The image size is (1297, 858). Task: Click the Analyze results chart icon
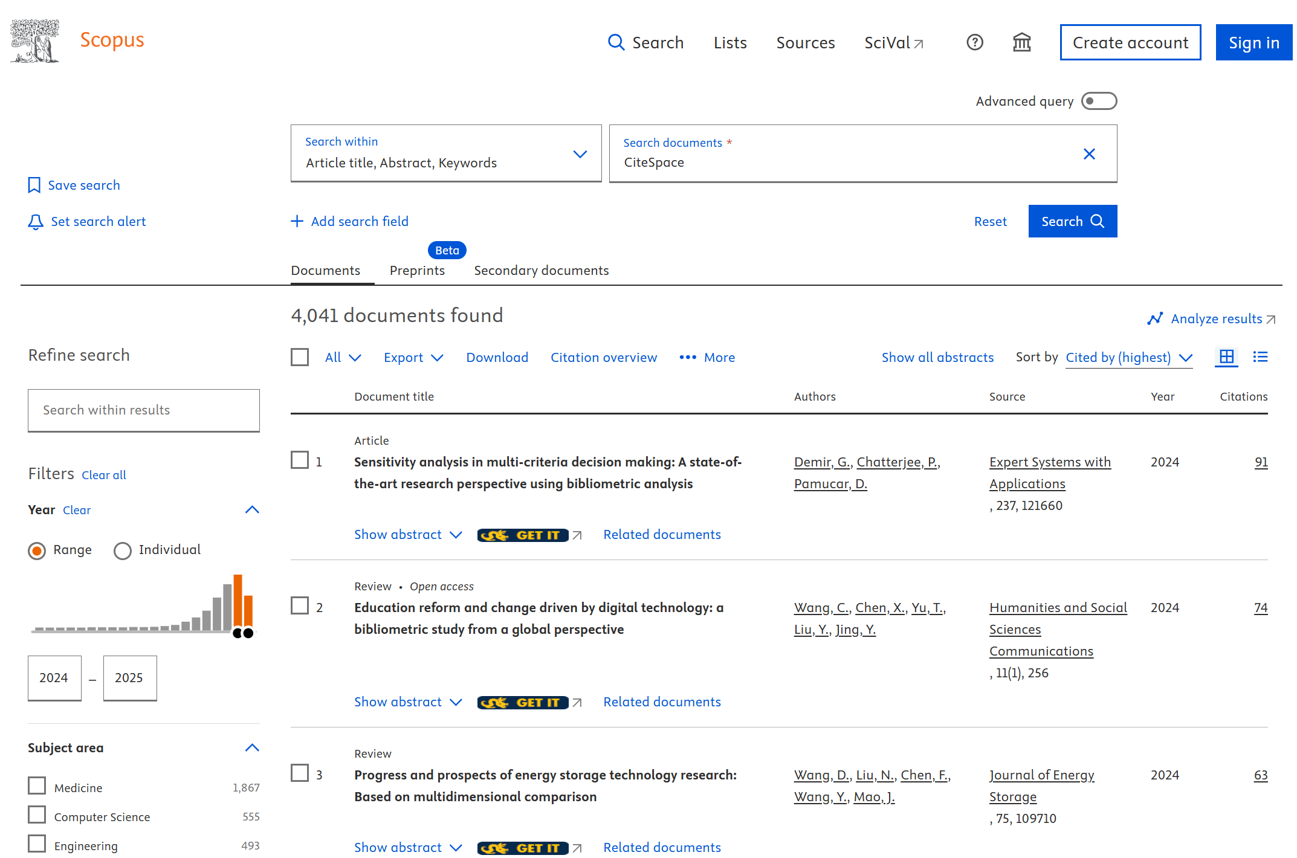click(x=1155, y=319)
